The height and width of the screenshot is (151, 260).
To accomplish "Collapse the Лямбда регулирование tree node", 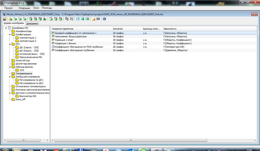I will click(9, 77).
